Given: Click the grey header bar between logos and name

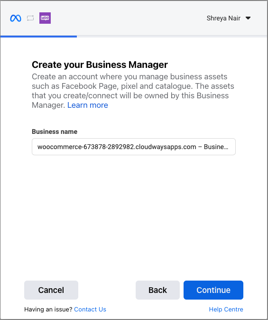Looking at the screenshot, I should click(x=129, y=18).
